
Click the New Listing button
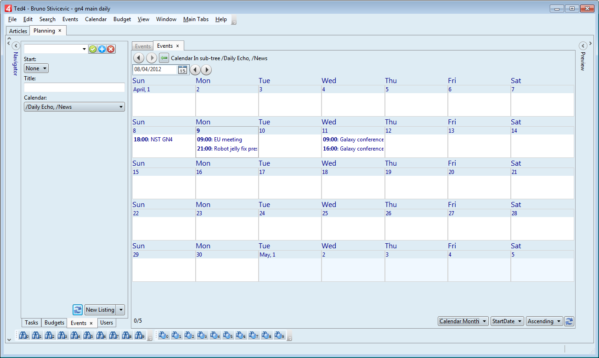tap(100, 310)
